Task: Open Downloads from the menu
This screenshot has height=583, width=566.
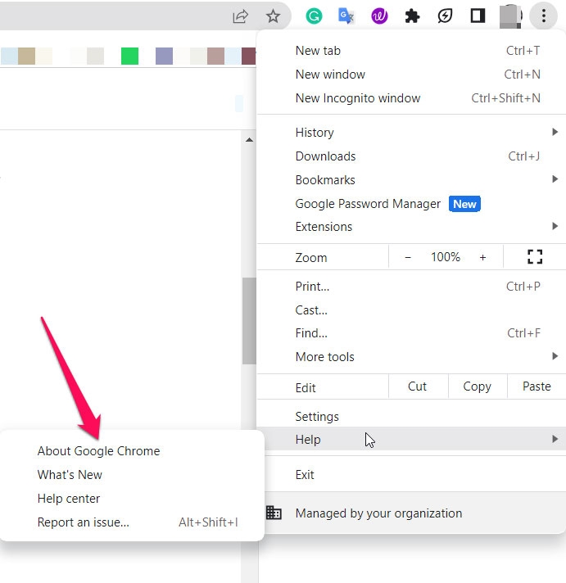Action: tap(411, 156)
